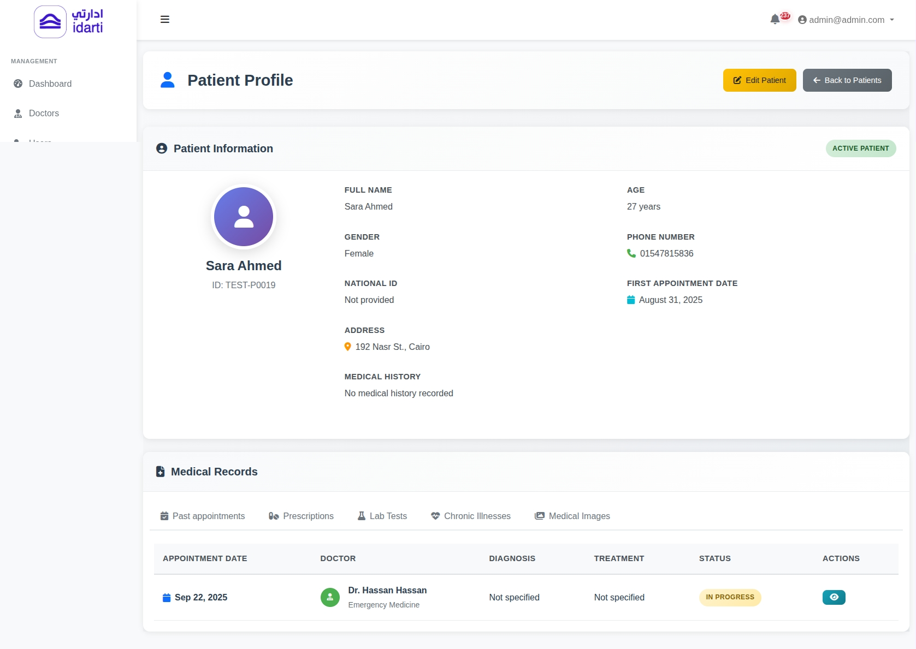916x649 pixels.
Task: Select the Lab Tests tab
Action: [382, 516]
